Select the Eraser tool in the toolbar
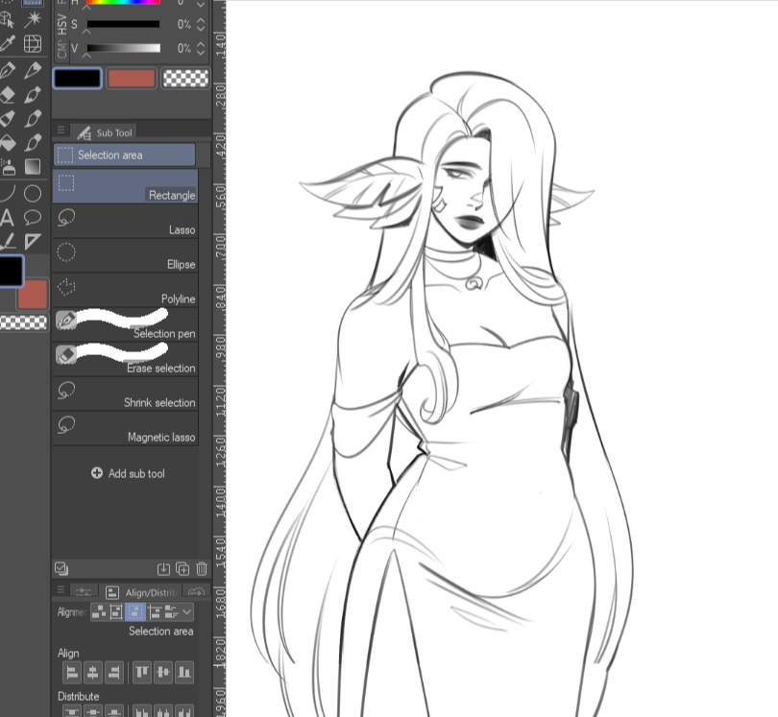Image resolution: width=778 pixels, height=717 pixels. (x=8, y=95)
